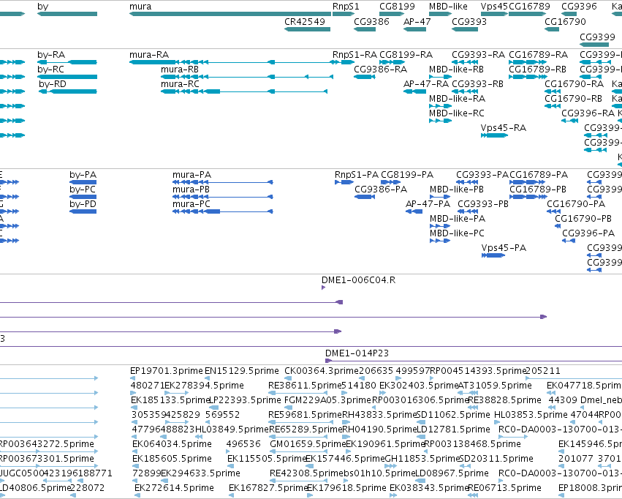Select the by-RA transcript
The image size is (622, 499).
tap(67, 62)
